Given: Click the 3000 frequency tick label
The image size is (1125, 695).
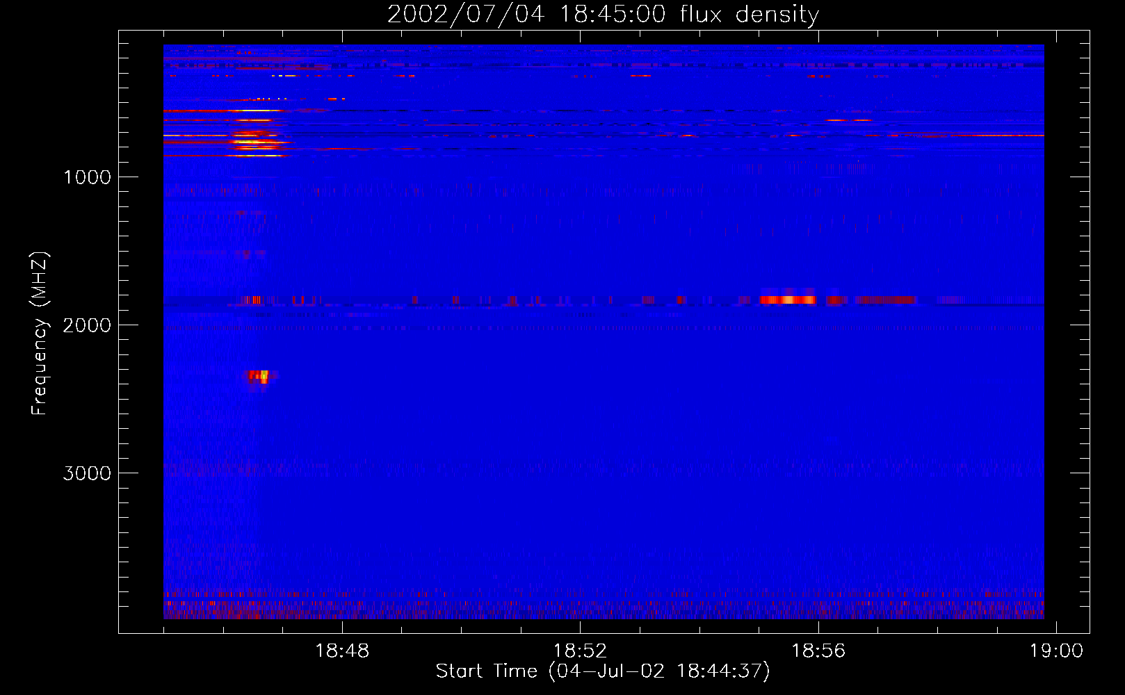Looking at the screenshot, I should pos(87,473).
